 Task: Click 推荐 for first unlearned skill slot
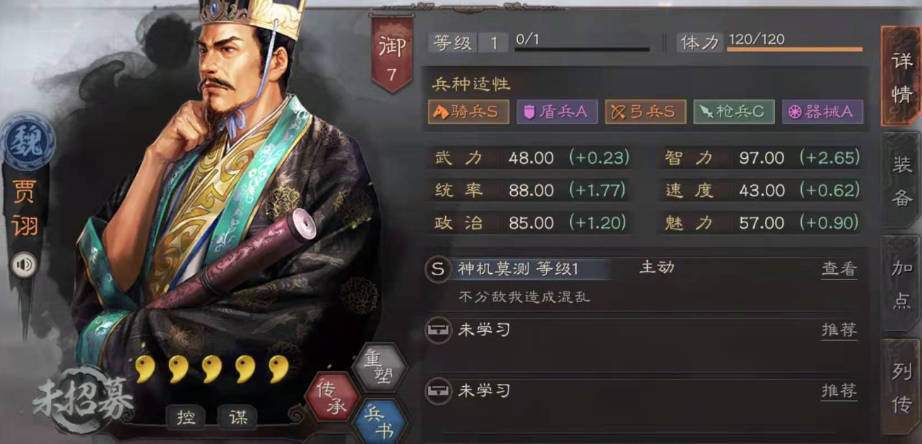[839, 330]
